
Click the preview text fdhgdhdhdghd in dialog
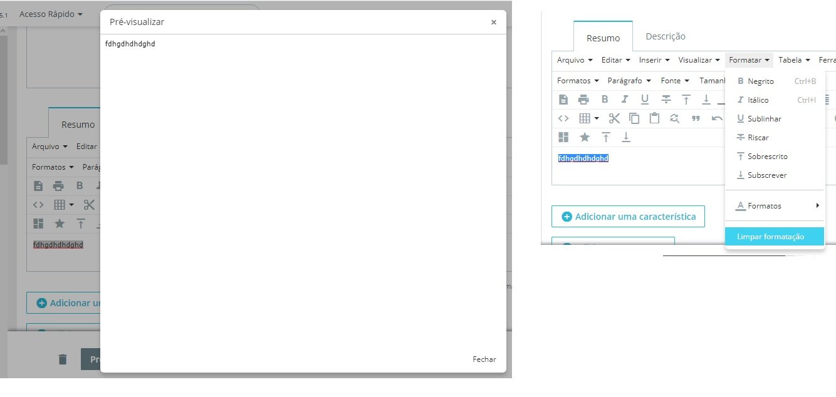130,44
